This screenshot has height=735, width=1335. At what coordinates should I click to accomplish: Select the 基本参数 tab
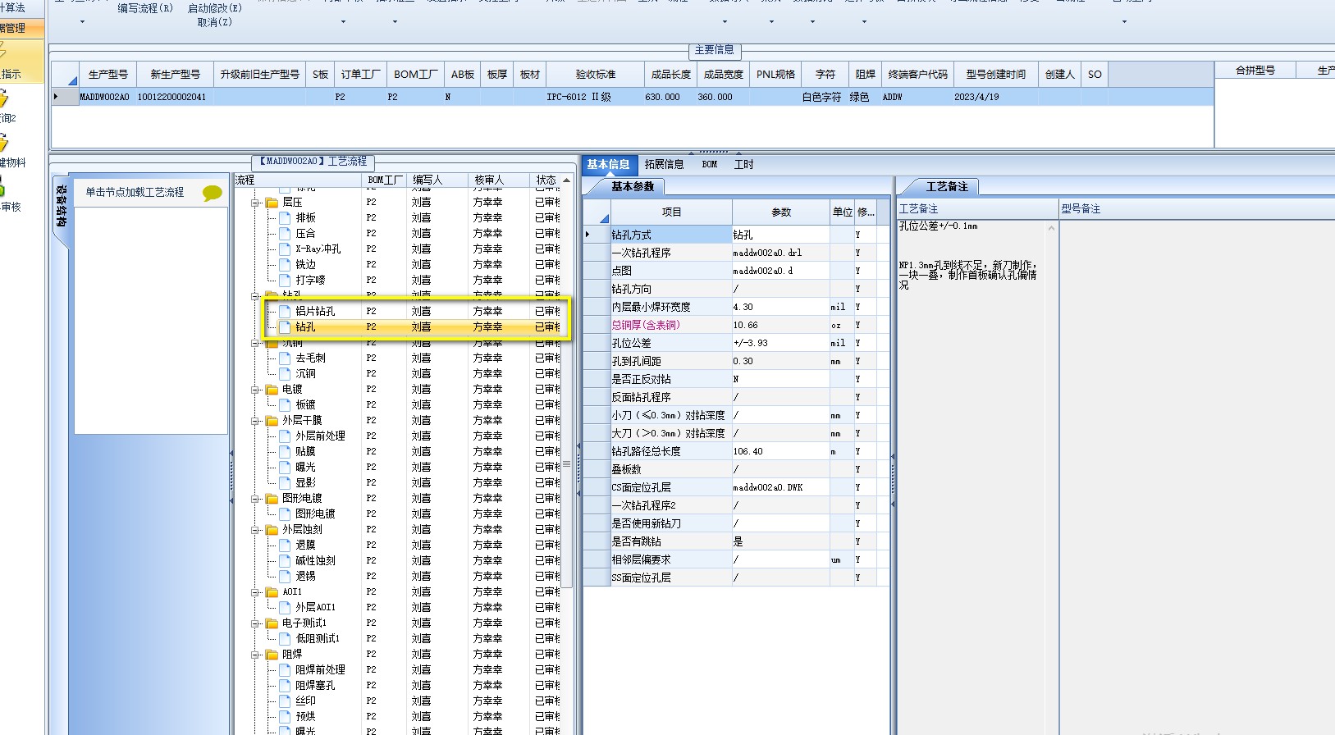click(x=633, y=186)
